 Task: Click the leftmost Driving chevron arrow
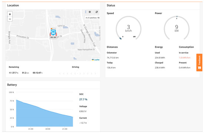coord(60,73)
